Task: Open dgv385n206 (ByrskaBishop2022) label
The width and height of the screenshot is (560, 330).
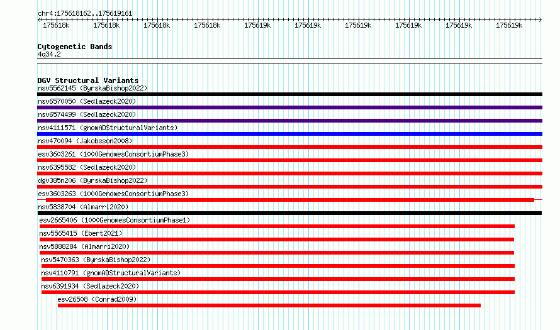Action: click(x=92, y=180)
